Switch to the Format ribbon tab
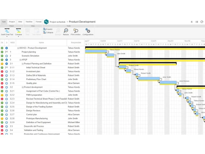Image resolution: width=205 pixels, height=154 pixels. pos(39,22)
